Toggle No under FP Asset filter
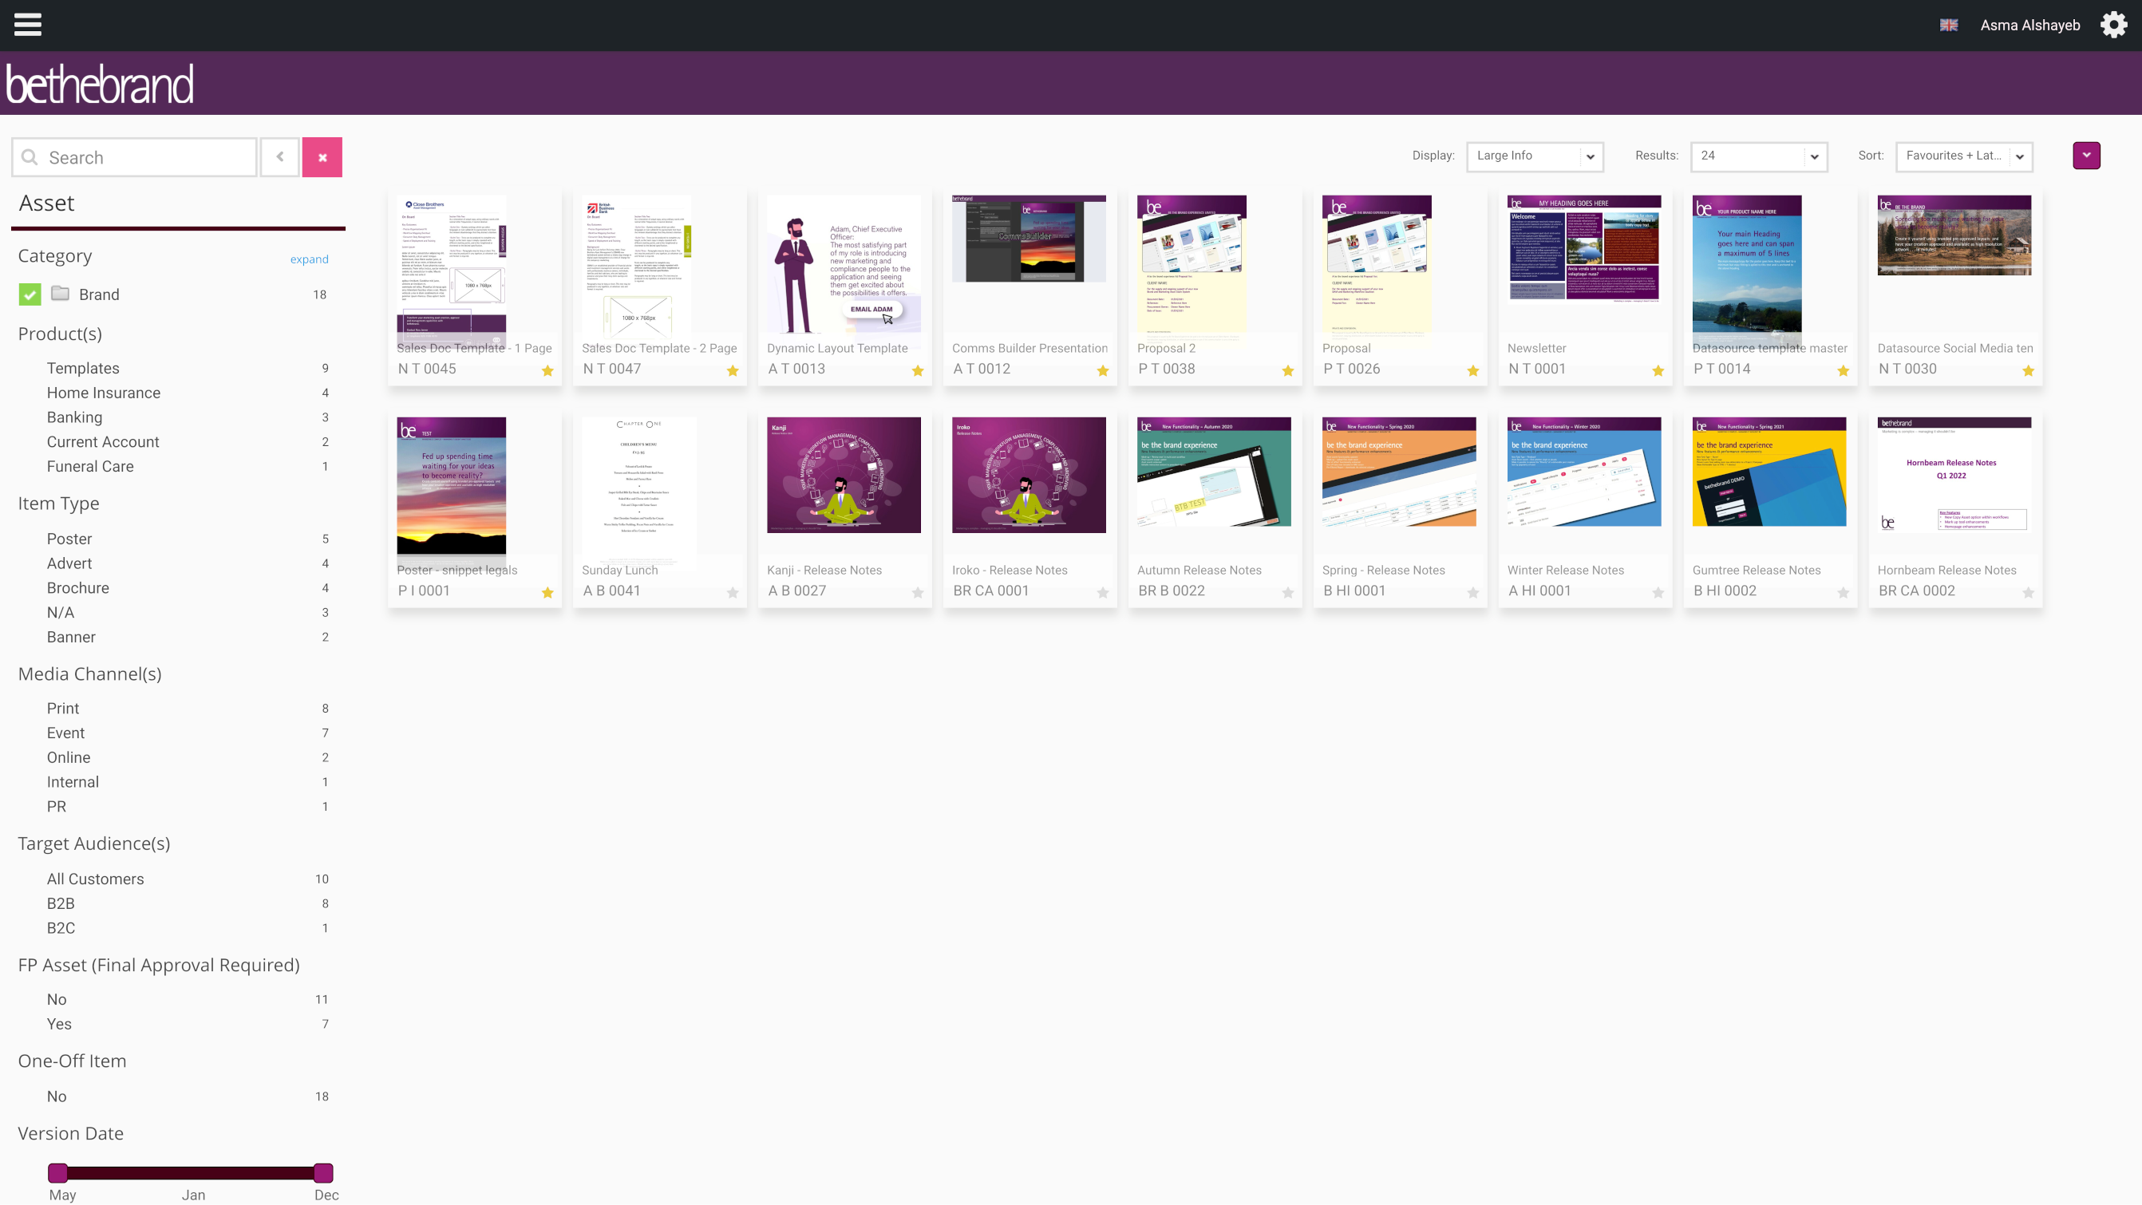Viewport: 2142px width, 1205px height. (56, 999)
